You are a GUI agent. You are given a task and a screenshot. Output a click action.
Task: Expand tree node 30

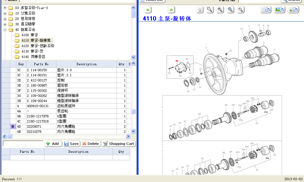5,24
